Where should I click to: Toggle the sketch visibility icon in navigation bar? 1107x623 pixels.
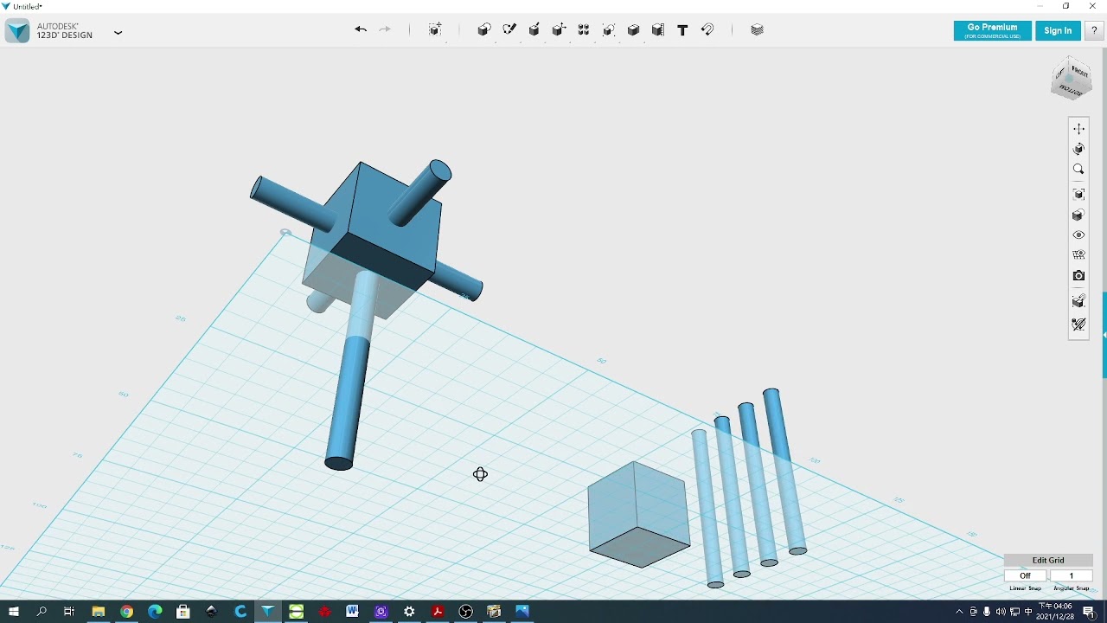1078,324
